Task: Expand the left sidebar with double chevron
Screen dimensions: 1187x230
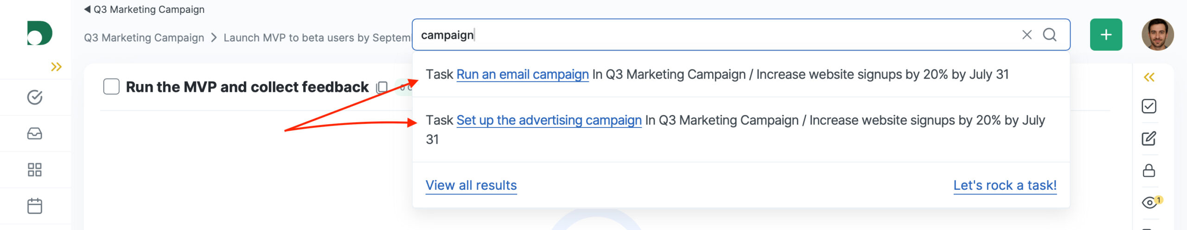Action: click(x=56, y=67)
